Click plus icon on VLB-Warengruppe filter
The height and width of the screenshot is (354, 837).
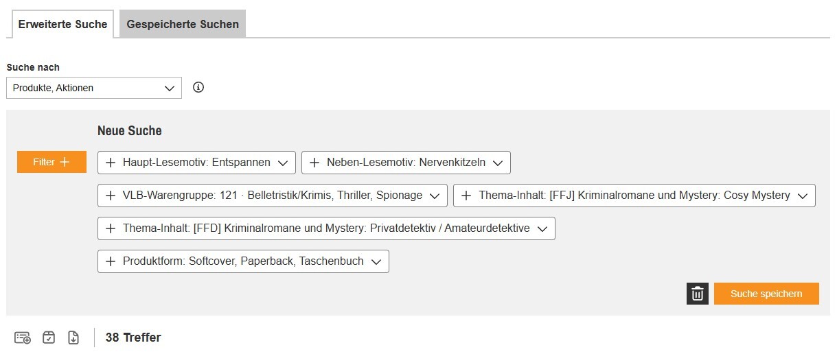(x=110, y=196)
